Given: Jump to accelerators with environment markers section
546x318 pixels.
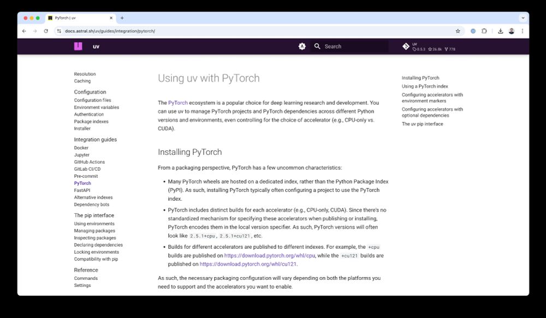Looking at the screenshot, I should (x=432, y=98).
